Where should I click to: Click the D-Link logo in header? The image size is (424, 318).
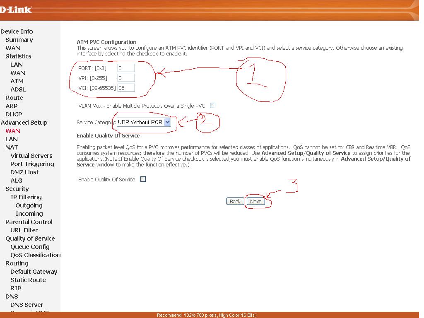coord(16,9)
